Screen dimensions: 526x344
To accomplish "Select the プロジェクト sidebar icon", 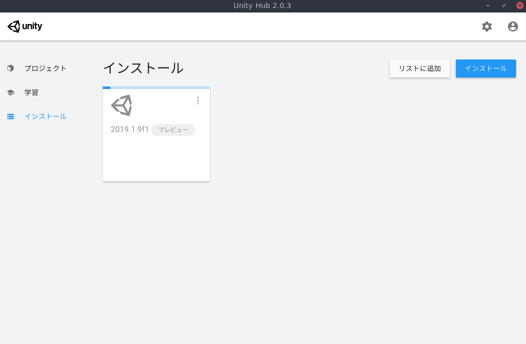I will (x=11, y=68).
